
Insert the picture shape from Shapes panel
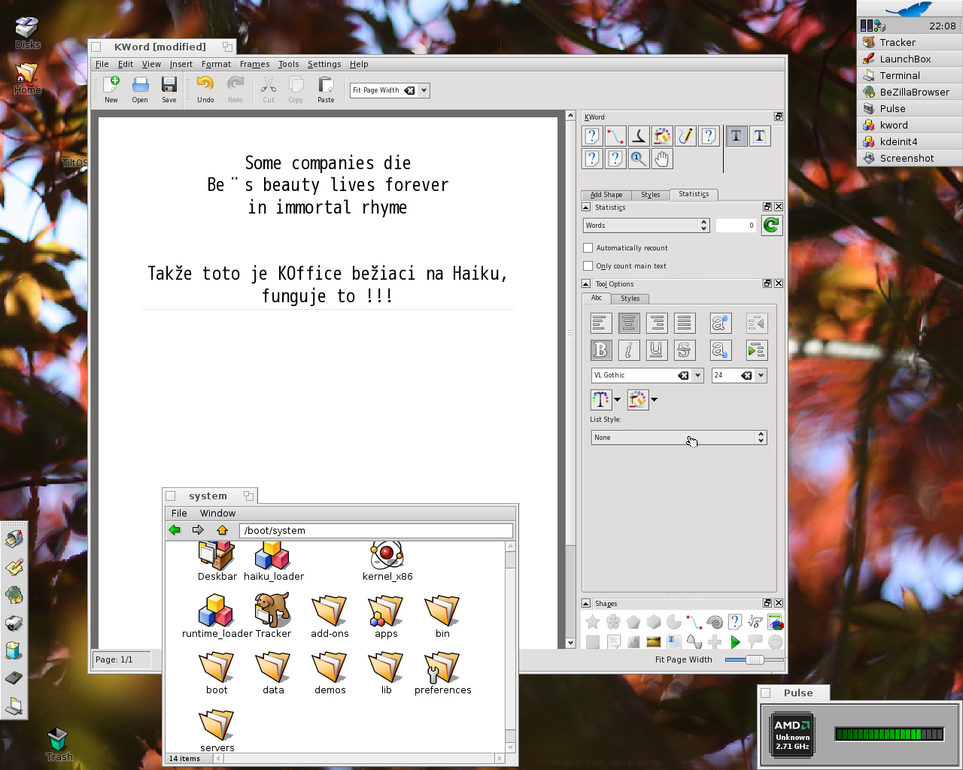tap(654, 642)
